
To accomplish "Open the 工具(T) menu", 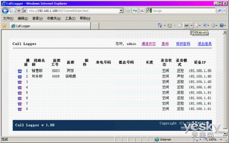I will click(x=70, y=19).
